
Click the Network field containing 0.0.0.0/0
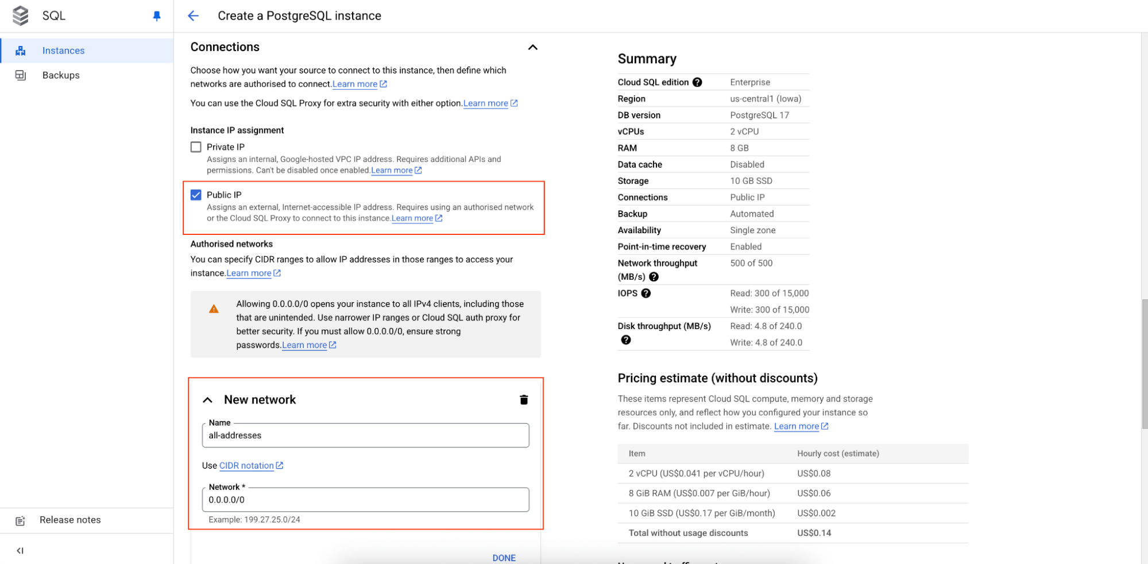365,500
